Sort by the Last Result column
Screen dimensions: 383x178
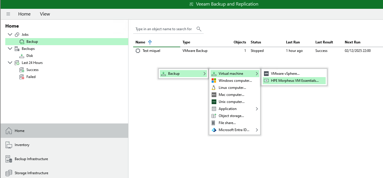tap(324, 42)
